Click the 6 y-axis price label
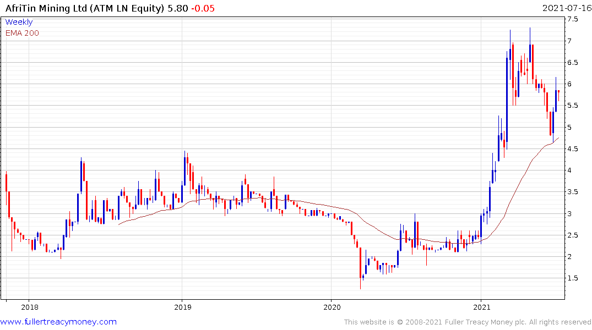Image resolution: width=592 pixels, height=330 pixels. [x=569, y=84]
